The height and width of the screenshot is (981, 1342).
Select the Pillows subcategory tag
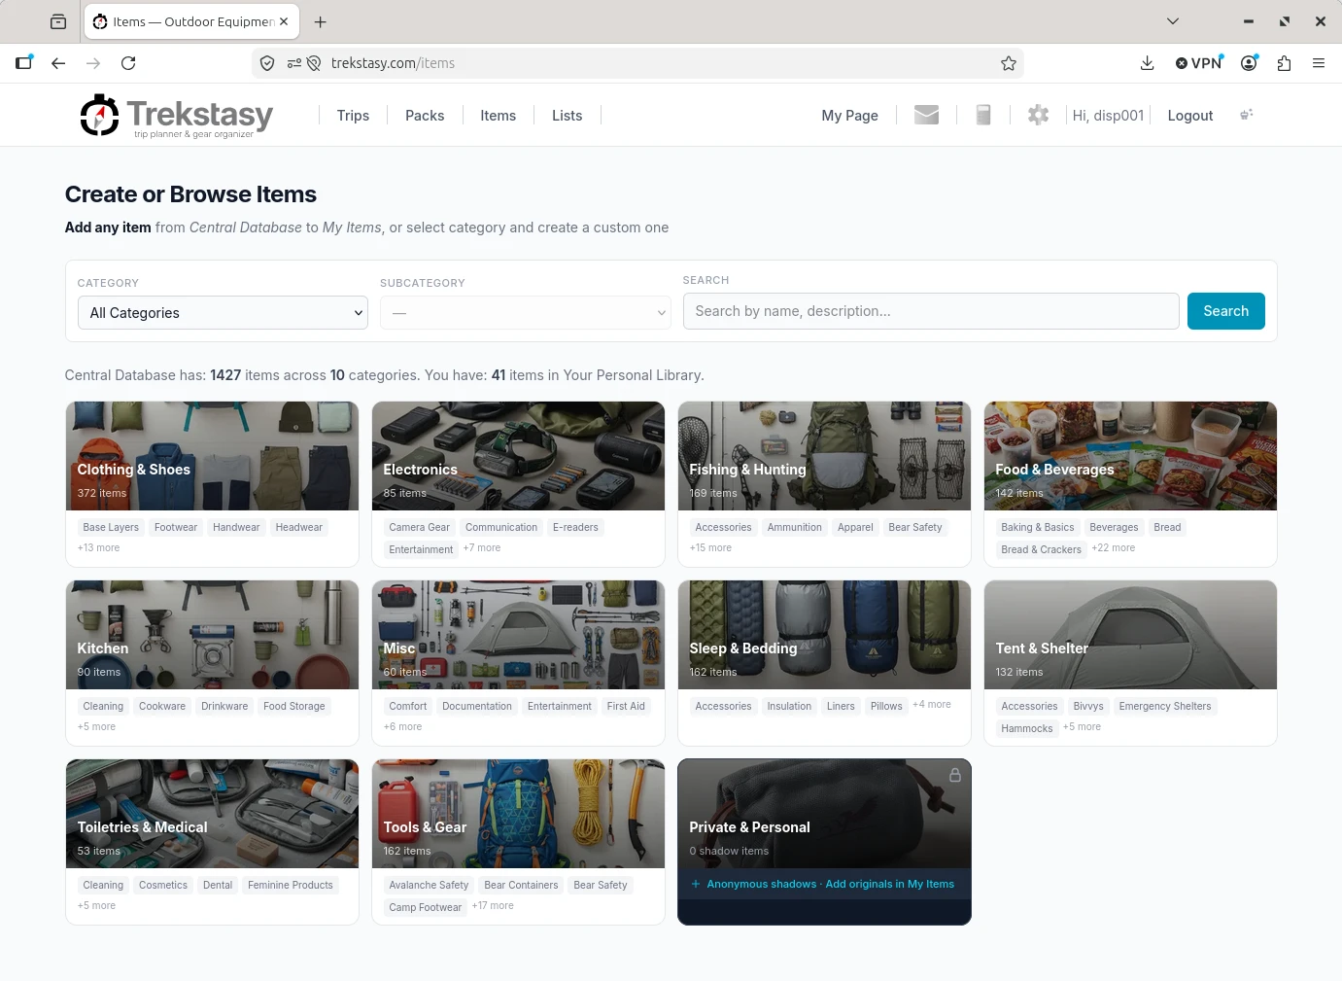pos(886,706)
